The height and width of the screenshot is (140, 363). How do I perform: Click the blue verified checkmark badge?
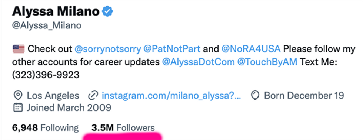pos(107,11)
